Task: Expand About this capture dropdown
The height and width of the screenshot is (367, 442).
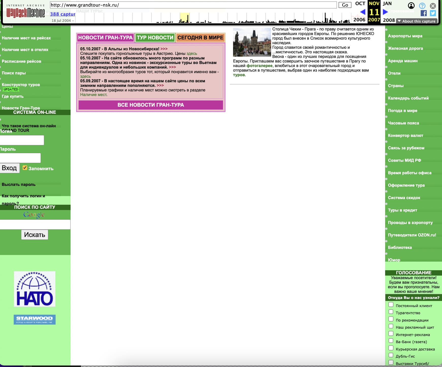Action: pyautogui.click(x=416, y=21)
